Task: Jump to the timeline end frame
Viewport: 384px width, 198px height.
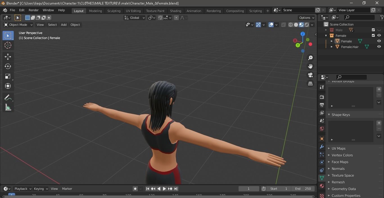Action: 176,189
